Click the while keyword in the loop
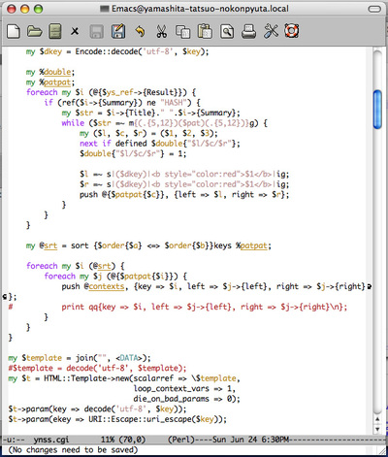The height and width of the screenshot is (457, 388). tap(73, 123)
